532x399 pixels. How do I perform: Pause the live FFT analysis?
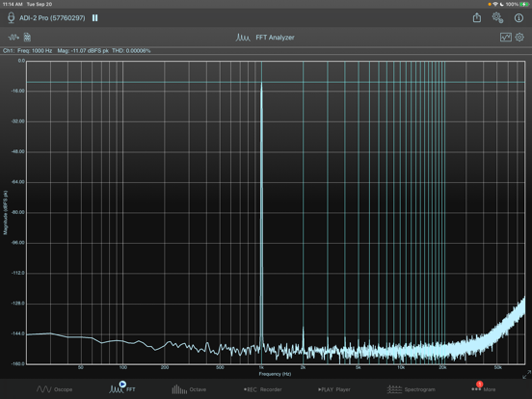tap(95, 18)
